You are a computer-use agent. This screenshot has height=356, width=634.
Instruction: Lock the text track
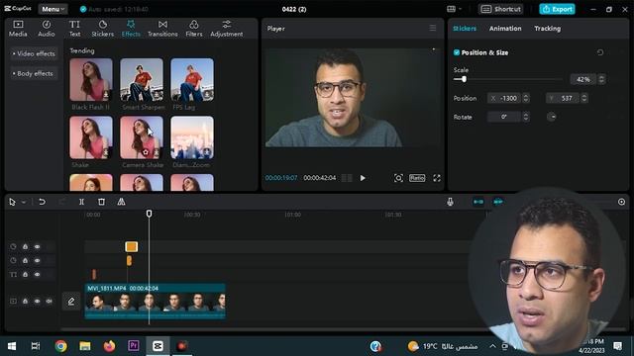[x=25, y=274]
